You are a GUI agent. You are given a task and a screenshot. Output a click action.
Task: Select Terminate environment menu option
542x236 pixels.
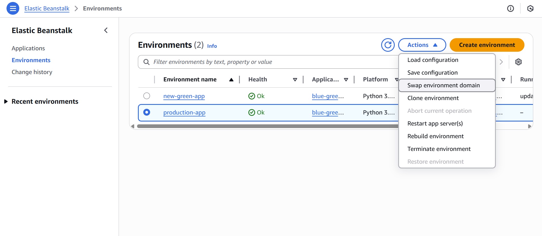[439, 149]
